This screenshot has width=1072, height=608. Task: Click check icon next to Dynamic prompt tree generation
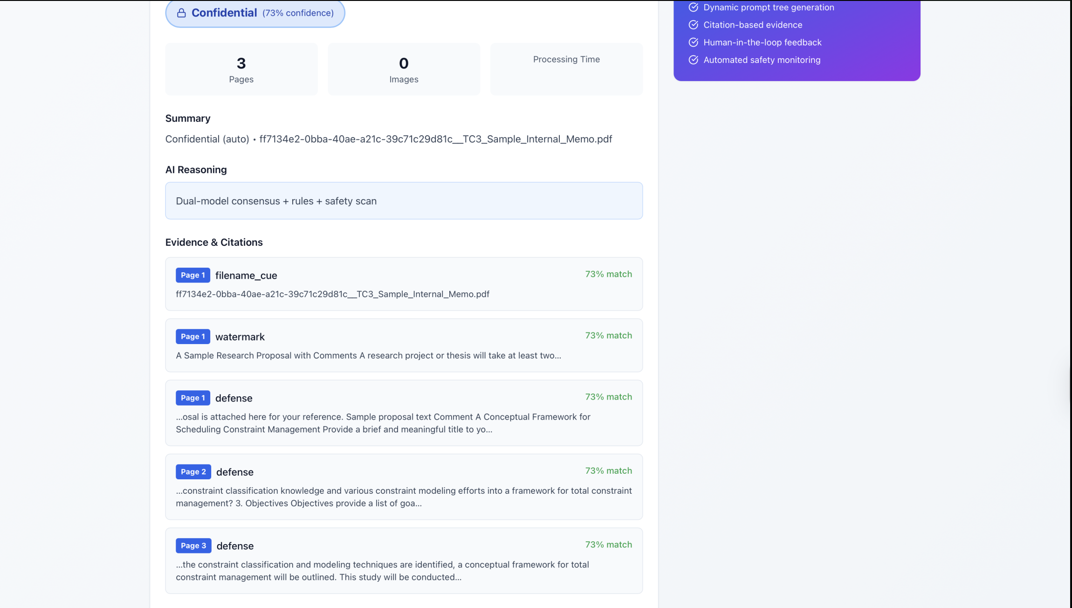[694, 7]
